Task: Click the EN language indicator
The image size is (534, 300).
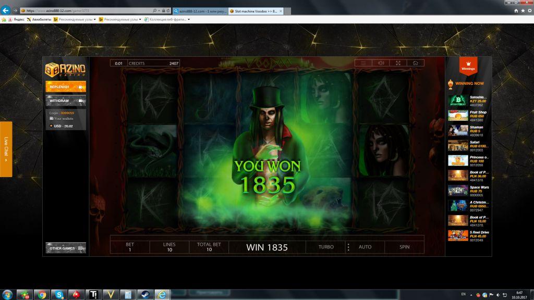Action: [x=463, y=294]
